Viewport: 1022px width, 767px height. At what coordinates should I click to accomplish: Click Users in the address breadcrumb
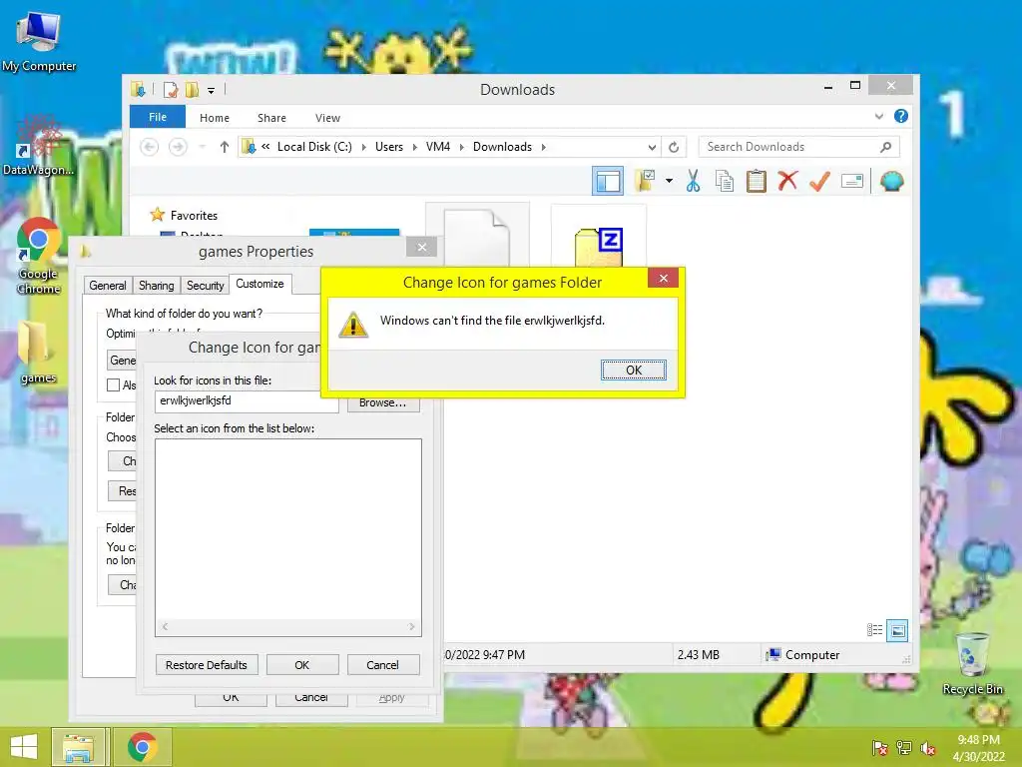(x=389, y=147)
